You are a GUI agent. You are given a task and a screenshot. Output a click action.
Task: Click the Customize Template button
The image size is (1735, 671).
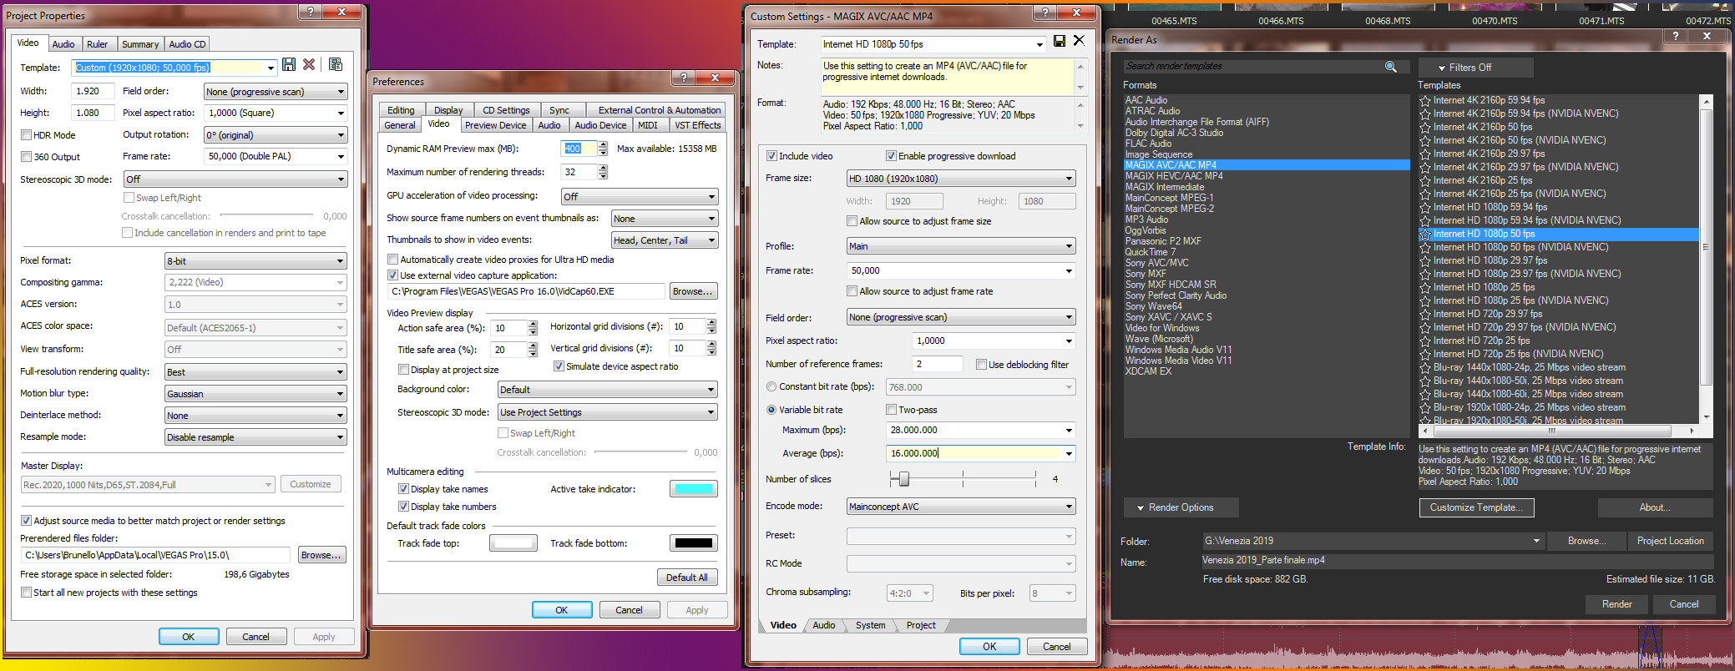(x=1476, y=507)
